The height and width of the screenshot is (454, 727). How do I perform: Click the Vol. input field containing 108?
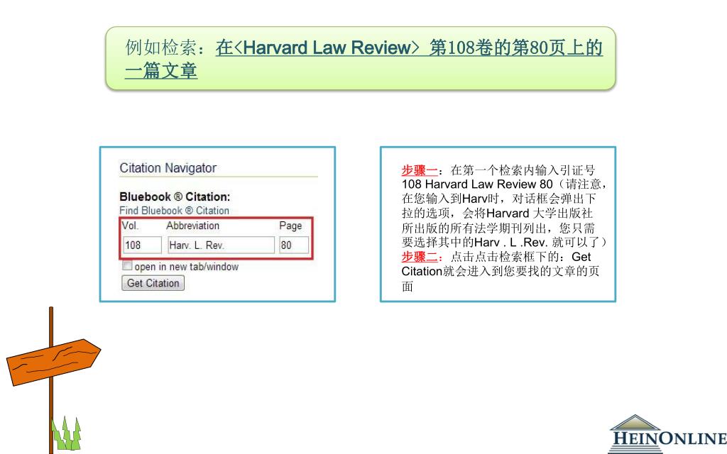tap(142, 245)
